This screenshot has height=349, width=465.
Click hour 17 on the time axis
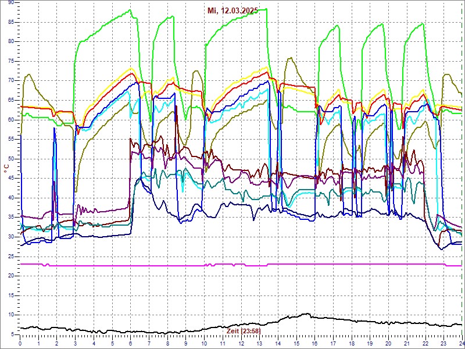point(333,343)
